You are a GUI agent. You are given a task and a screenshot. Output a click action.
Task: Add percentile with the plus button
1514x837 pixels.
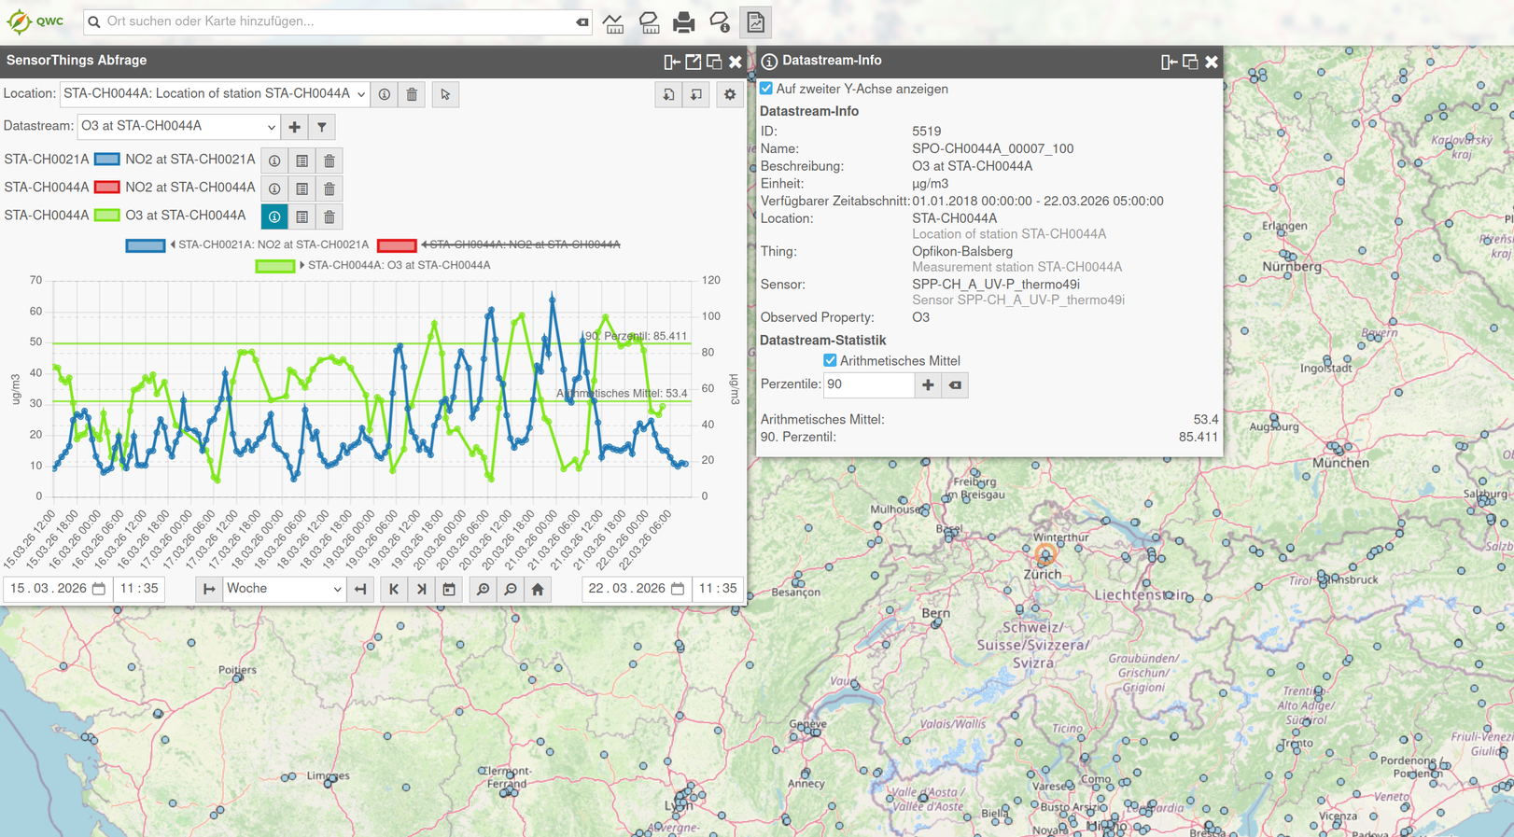[x=928, y=385]
